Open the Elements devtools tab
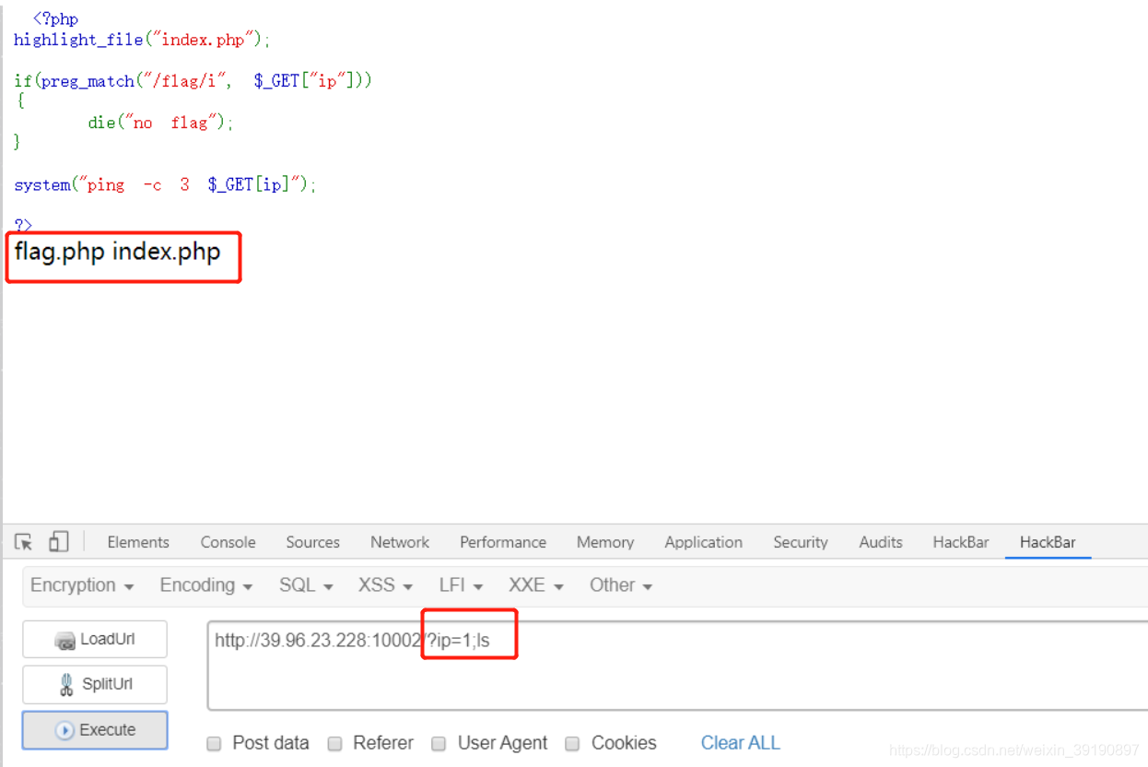The height and width of the screenshot is (767, 1148). pyautogui.click(x=138, y=542)
